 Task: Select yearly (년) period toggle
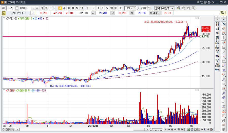[x=82, y=8]
